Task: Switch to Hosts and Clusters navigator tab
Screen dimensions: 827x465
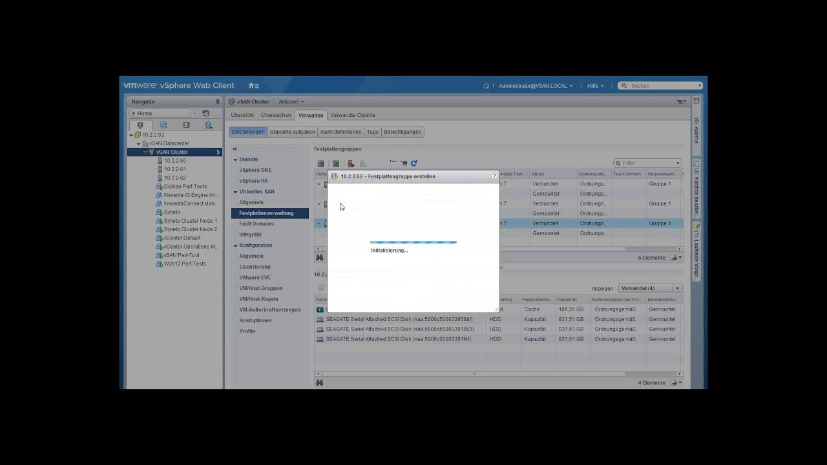Action: click(x=140, y=125)
